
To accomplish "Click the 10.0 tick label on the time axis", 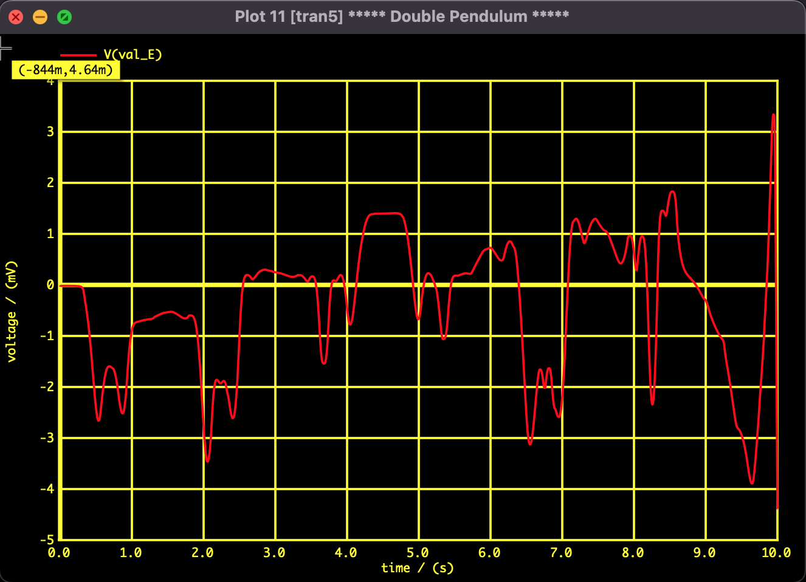I will (776, 553).
